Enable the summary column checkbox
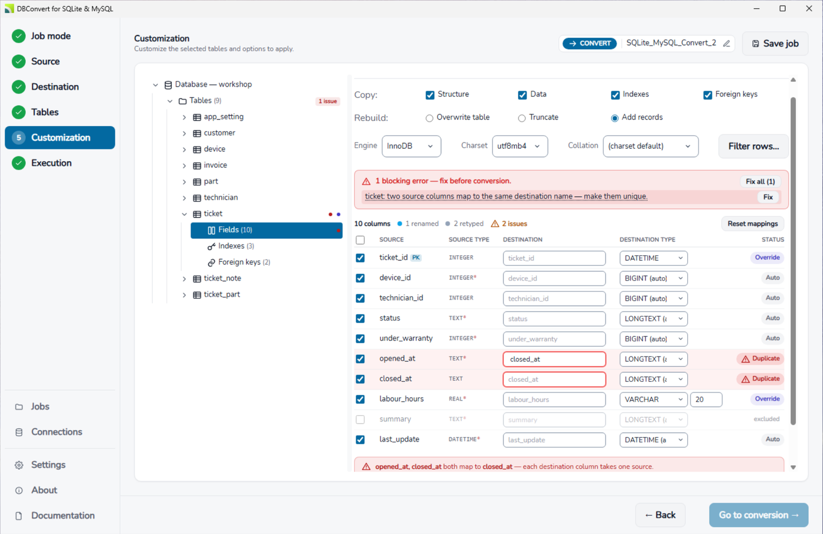Image resolution: width=823 pixels, height=534 pixels. pos(360,420)
